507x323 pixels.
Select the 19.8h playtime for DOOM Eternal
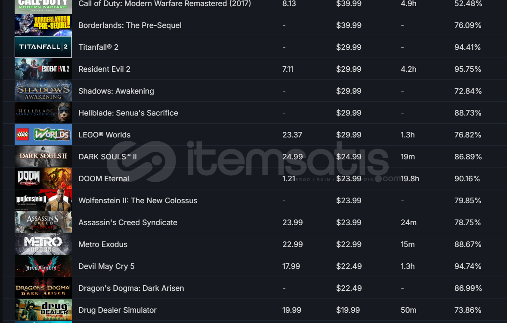coord(410,178)
